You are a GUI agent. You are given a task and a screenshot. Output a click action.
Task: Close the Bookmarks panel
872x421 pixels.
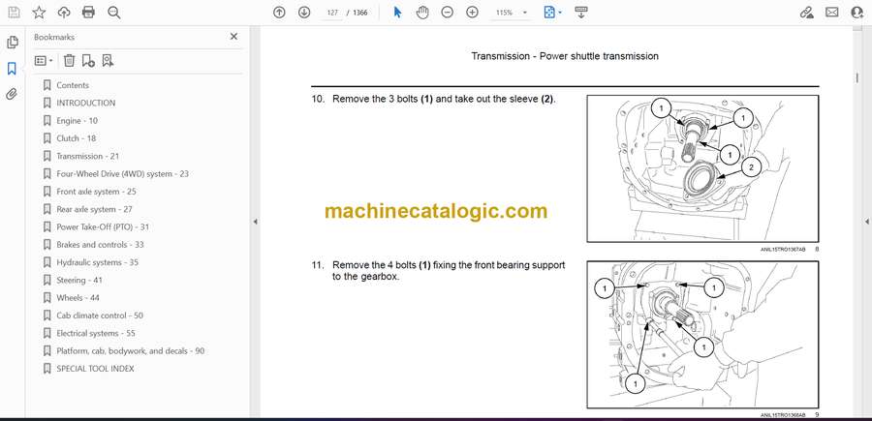pyautogui.click(x=234, y=37)
